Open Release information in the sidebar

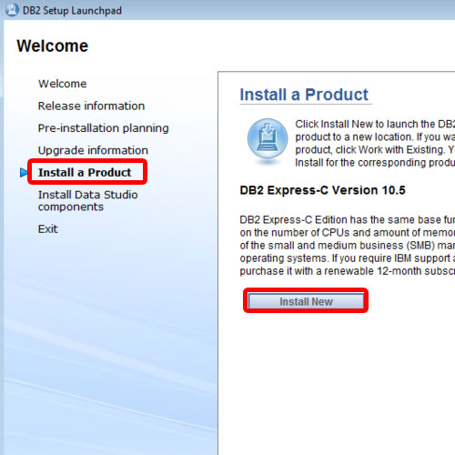(91, 106)
